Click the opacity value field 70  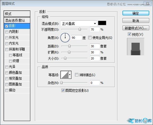[x=95, y=29]
